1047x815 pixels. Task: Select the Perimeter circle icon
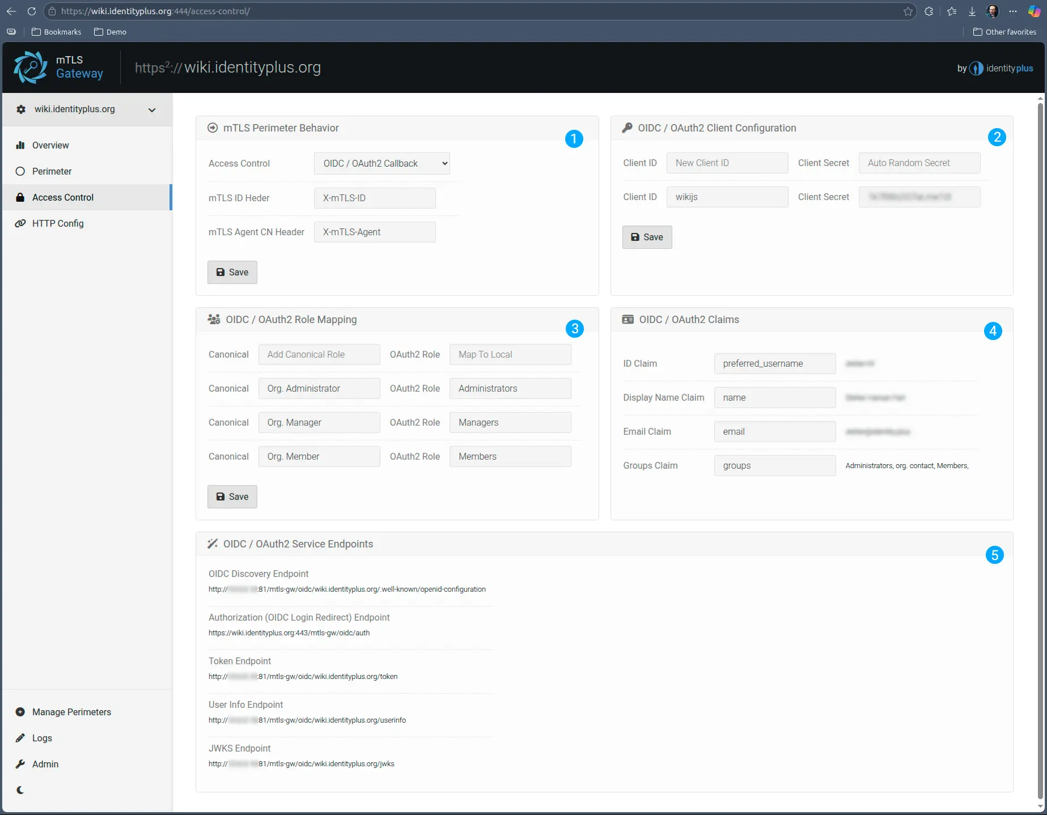20,171
